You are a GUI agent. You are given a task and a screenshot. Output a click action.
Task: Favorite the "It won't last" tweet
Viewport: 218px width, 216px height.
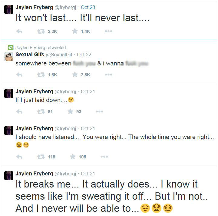pyautogui.click(x=75, y=31)
